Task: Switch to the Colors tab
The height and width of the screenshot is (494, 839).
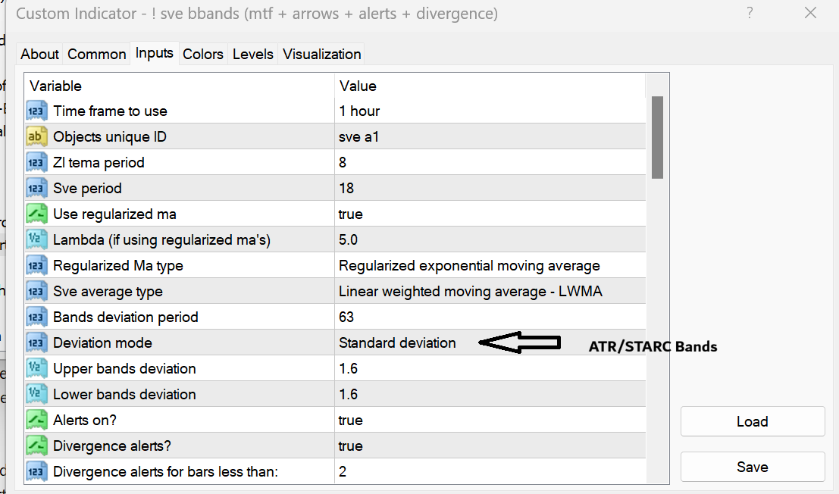Action: [x=203, y=55]
